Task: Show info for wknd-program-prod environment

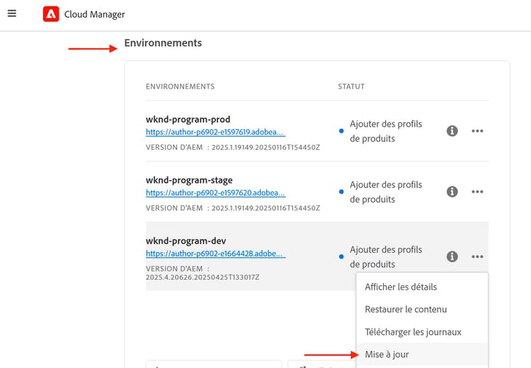Action: [x=452, y=131]
